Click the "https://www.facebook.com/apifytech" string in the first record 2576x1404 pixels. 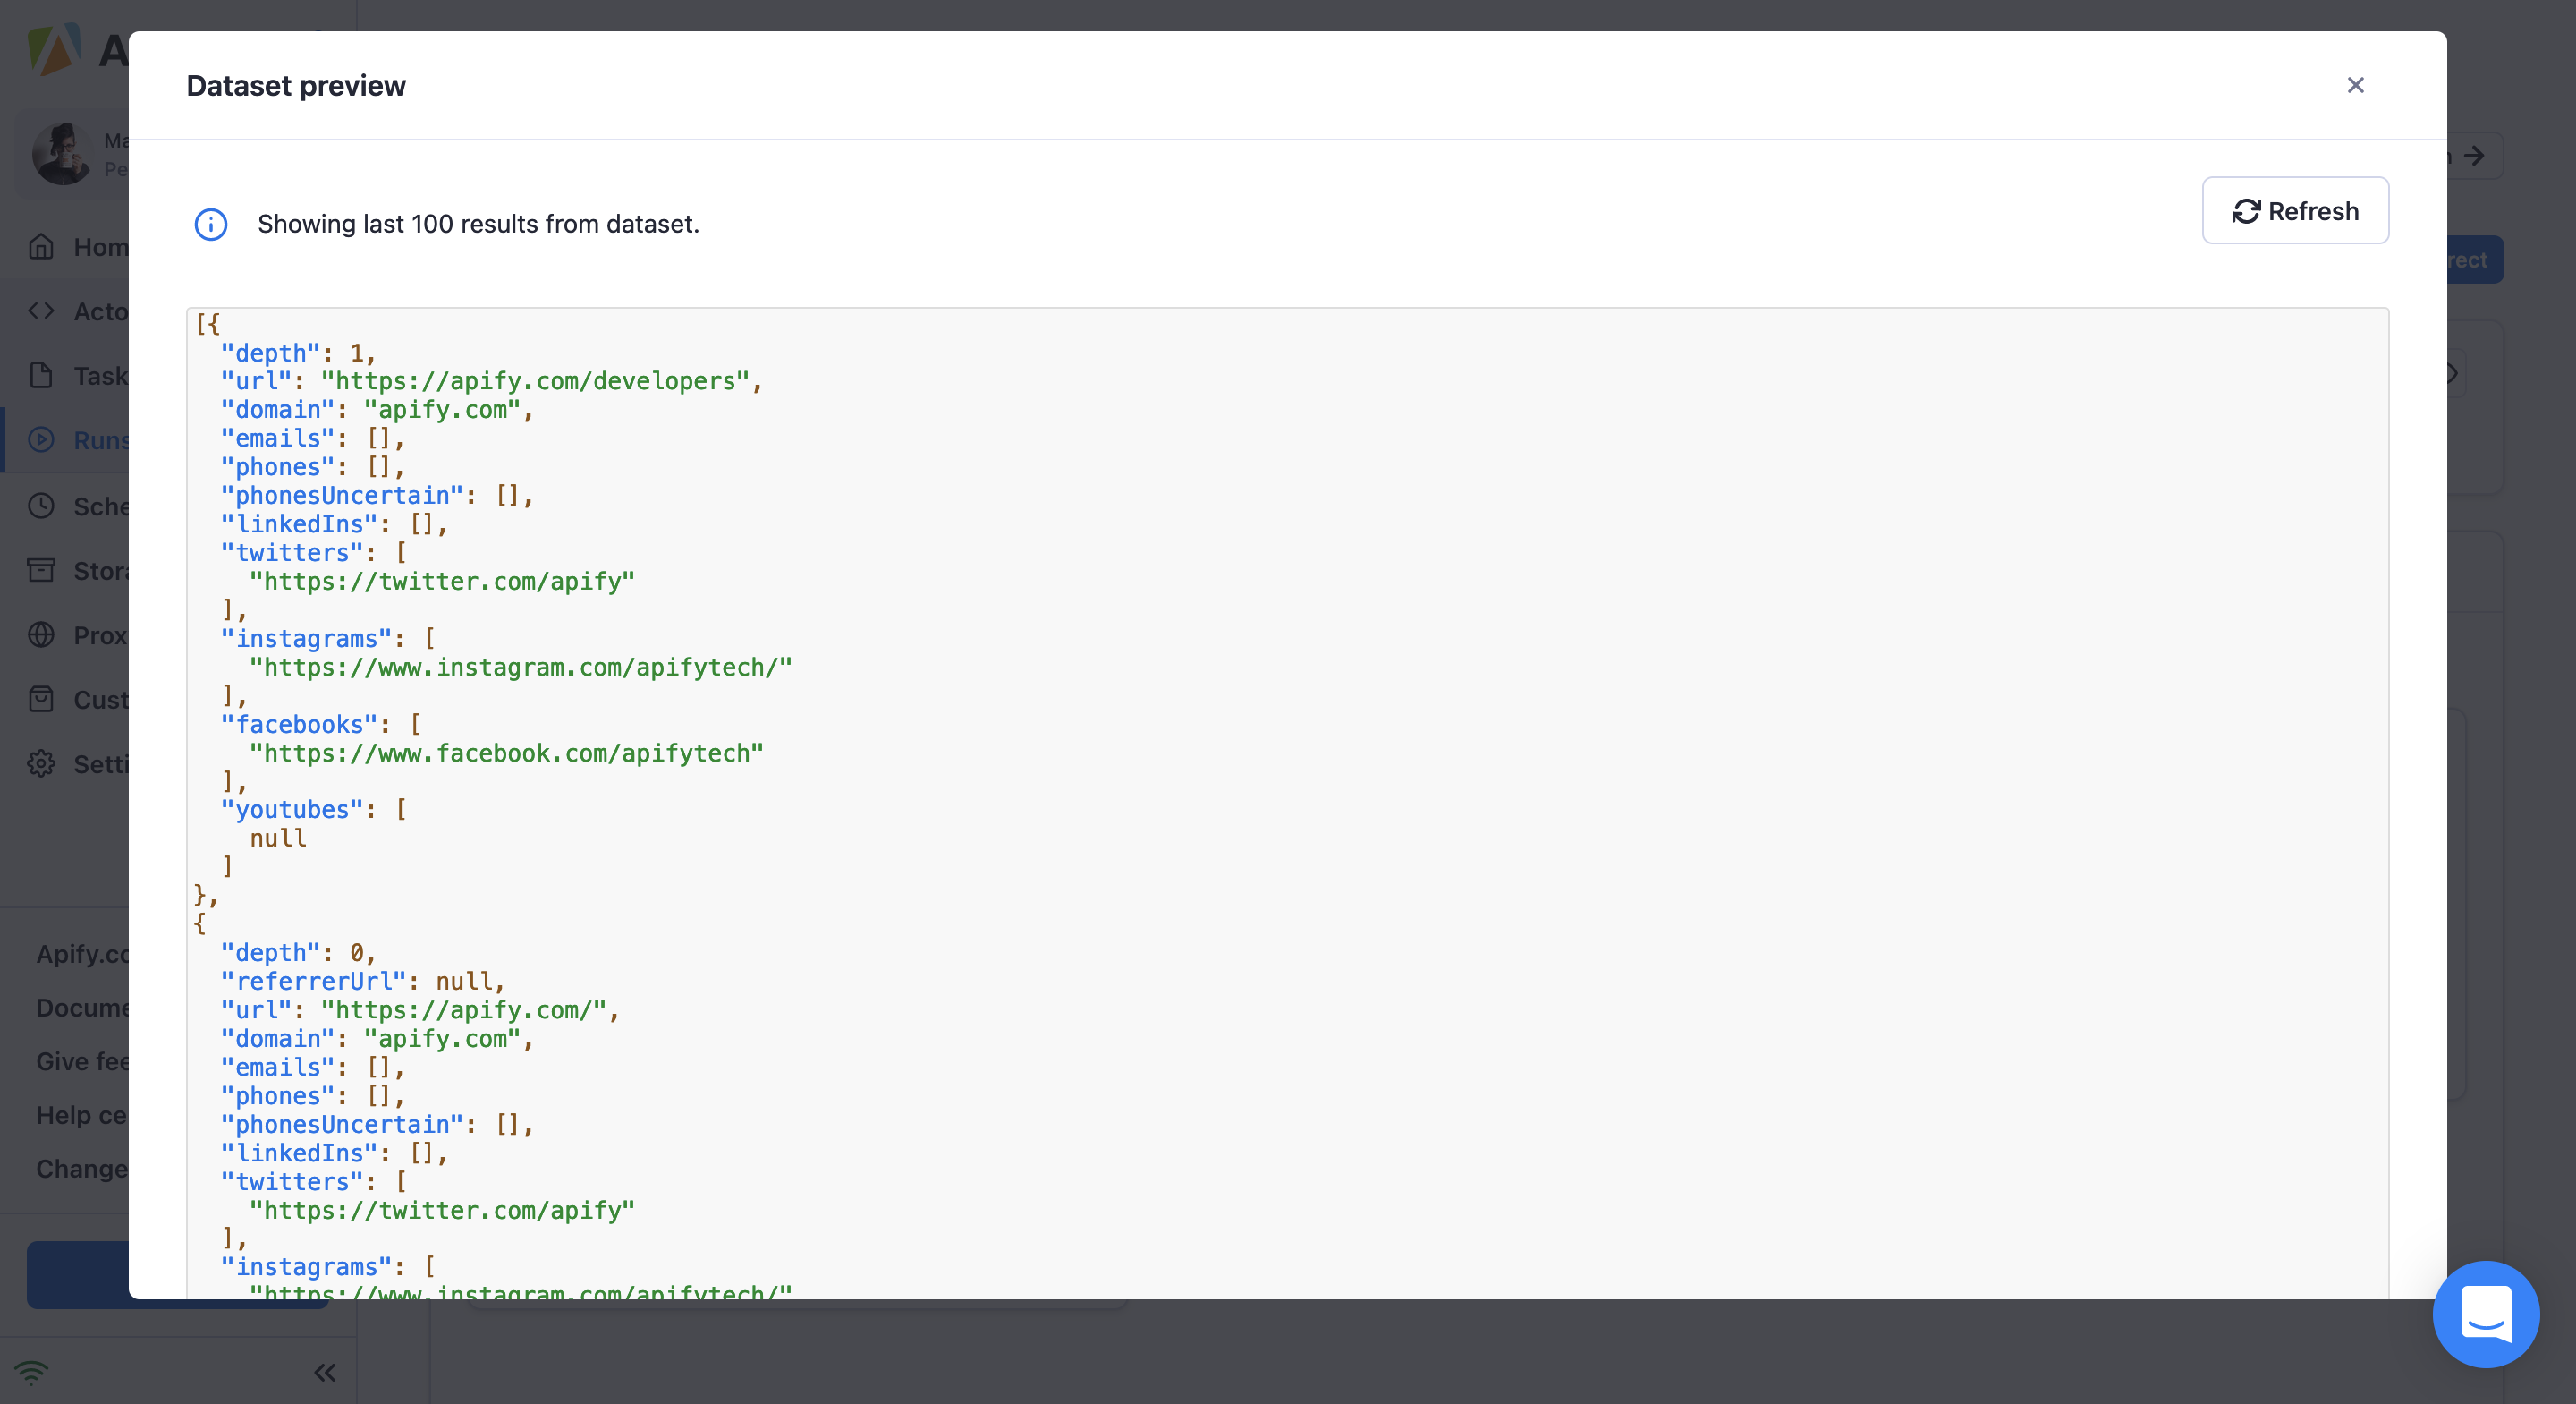tap(506, 753)
